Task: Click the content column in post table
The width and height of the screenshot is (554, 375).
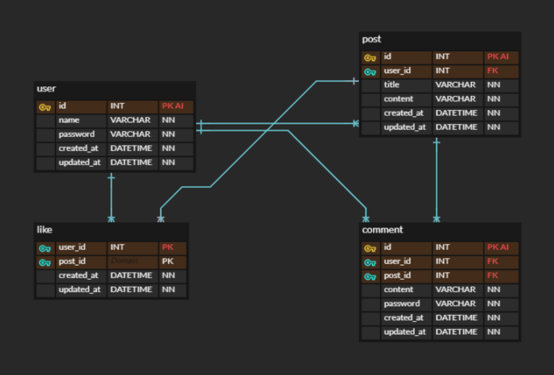Action: click(398, 99)
